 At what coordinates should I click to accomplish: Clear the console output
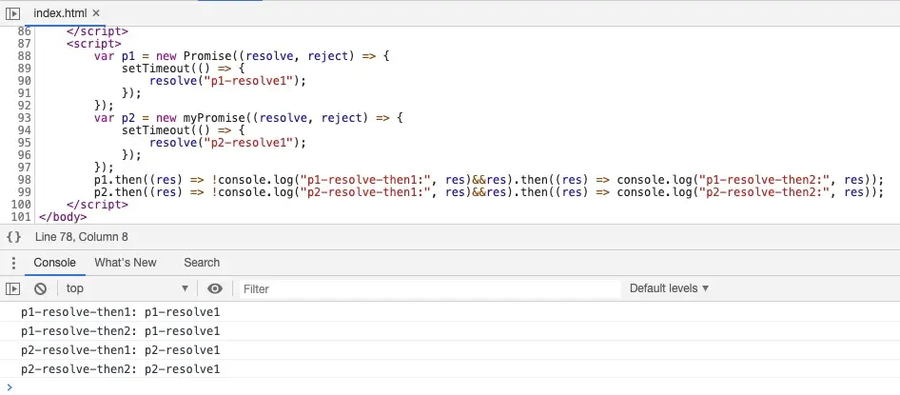point(40,288)
